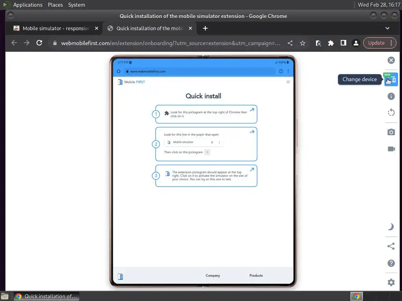
Task: Click step 2 card about the popin line
Action: (206, 144)
